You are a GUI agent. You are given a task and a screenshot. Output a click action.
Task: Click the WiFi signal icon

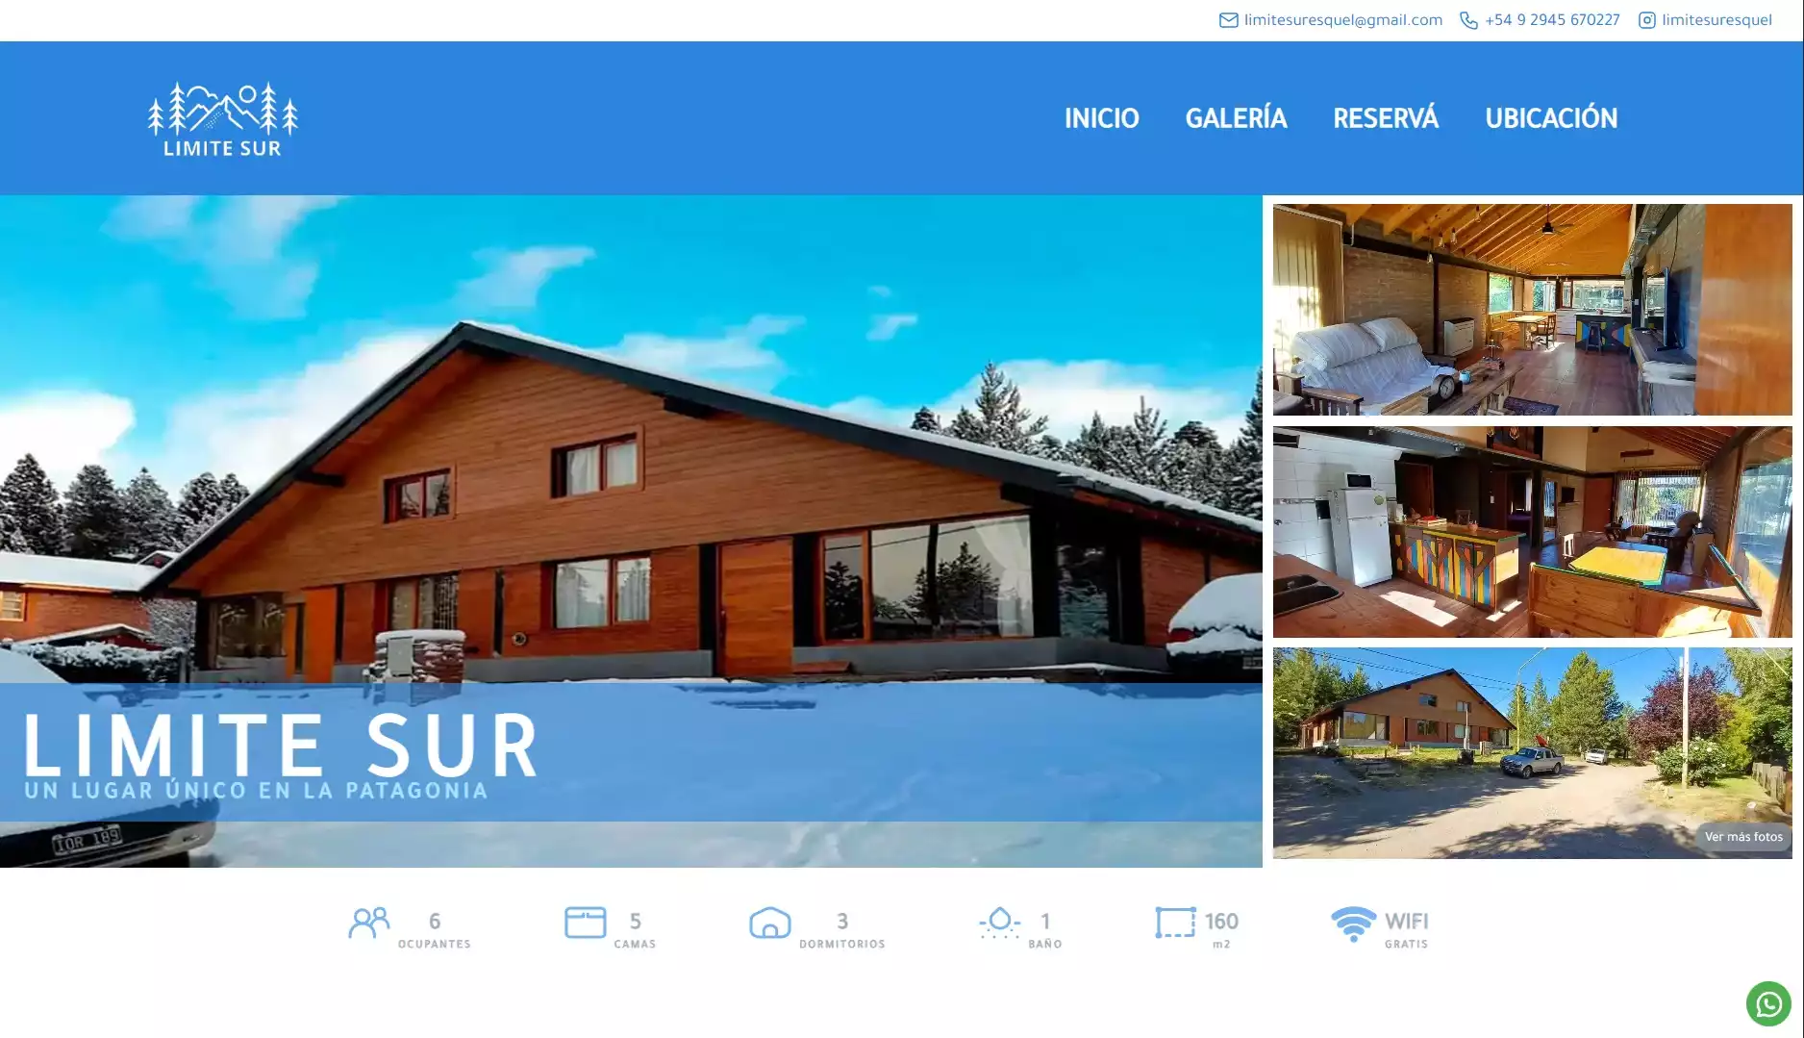[x=1353, y=924]
